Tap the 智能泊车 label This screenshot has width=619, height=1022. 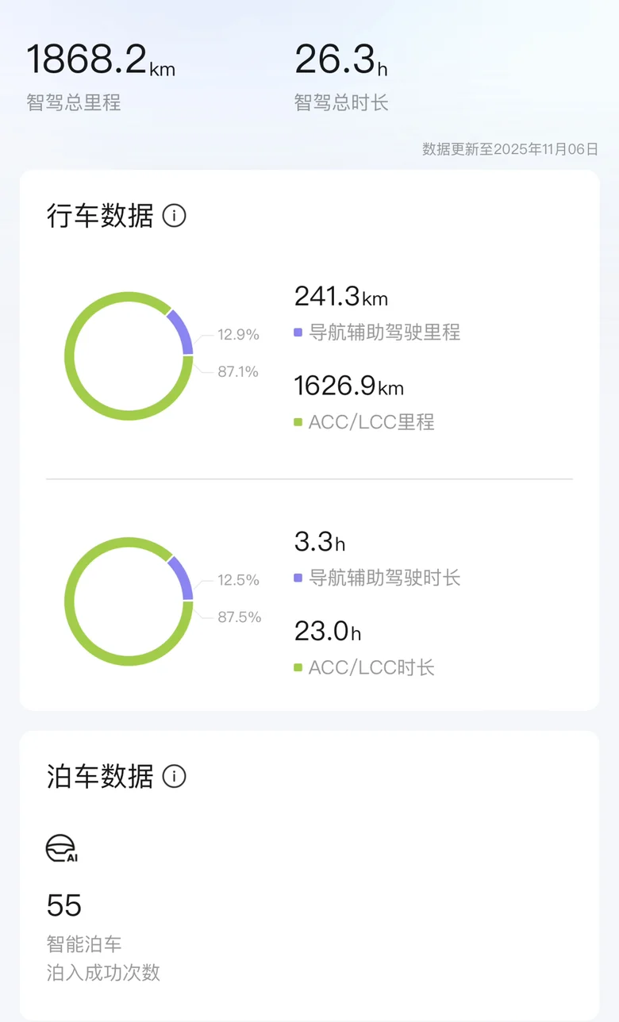84,944
